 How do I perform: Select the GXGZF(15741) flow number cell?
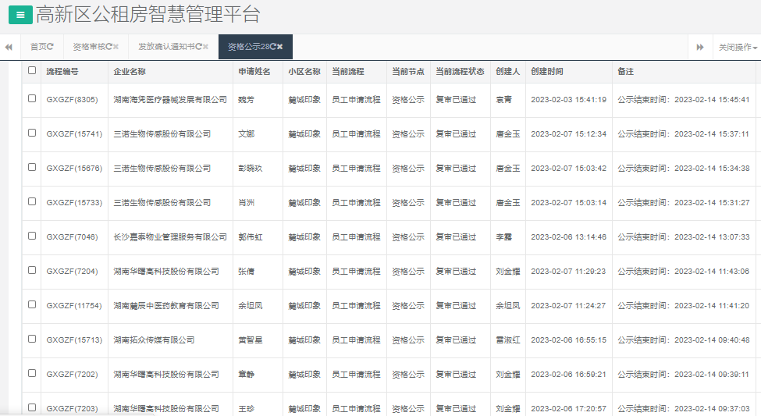pyautogui.click(x=74, y=134)
